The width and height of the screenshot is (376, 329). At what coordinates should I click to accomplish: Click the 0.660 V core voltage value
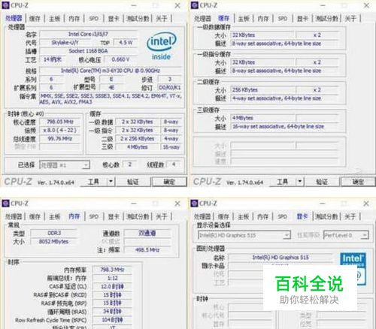click(120, 59)
